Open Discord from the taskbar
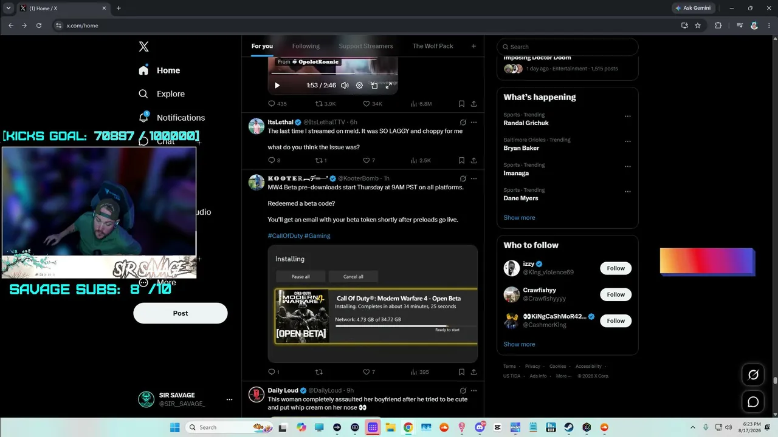Image resolution: width=778 pixels, height=437 pixels. [x=480, y=427]
